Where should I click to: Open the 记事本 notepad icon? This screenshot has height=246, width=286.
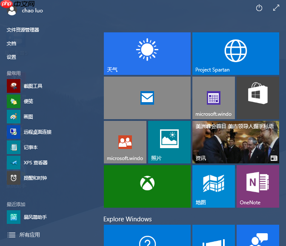point(14,147)
